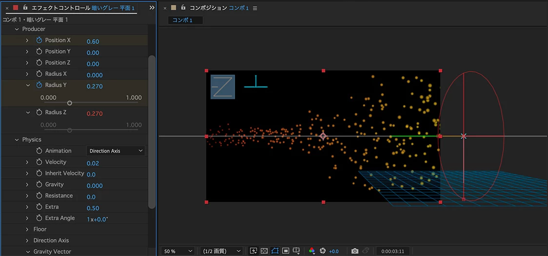Click the Show Snapshot eye icon

tap(366, 251)
